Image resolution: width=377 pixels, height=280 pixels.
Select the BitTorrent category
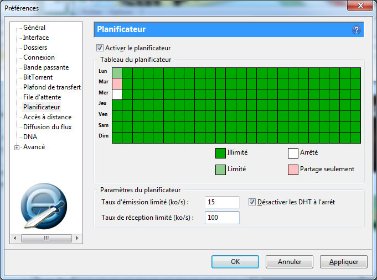pos(38,77)
